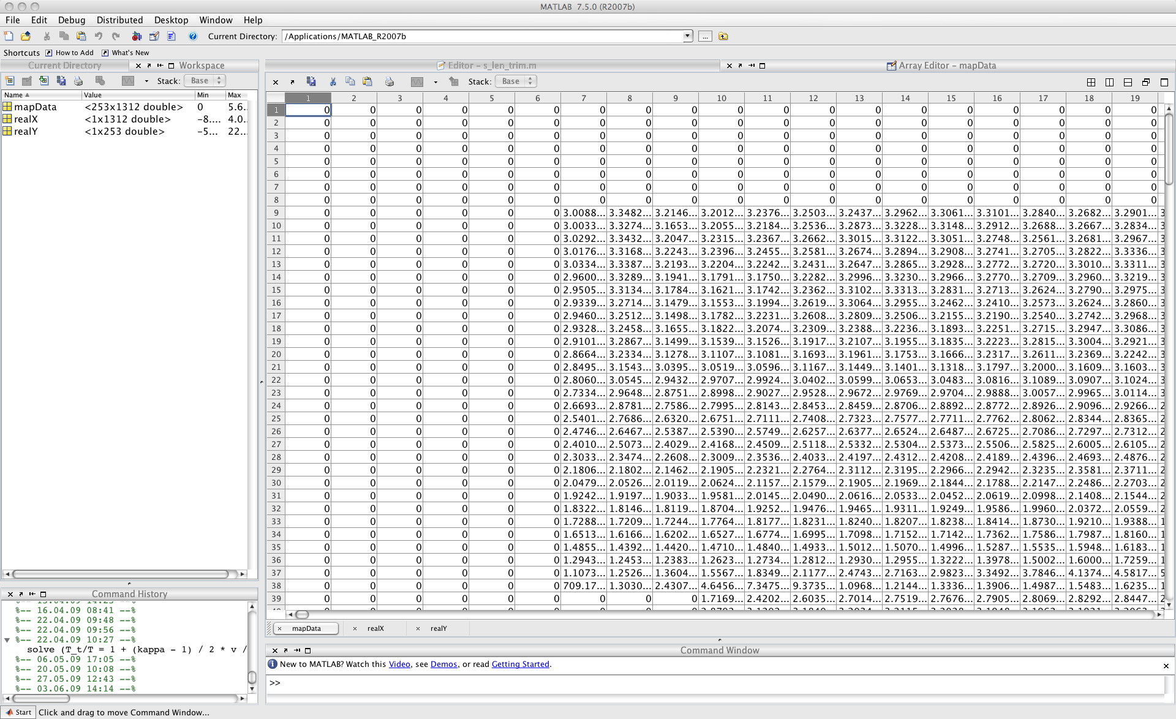Toggle left/right split layout in Array Editor
1176x719 pixels.
1109,82
